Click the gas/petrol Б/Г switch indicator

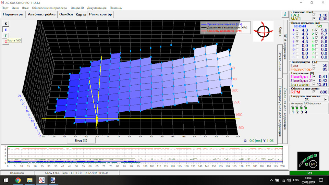[x=308, y=161]
